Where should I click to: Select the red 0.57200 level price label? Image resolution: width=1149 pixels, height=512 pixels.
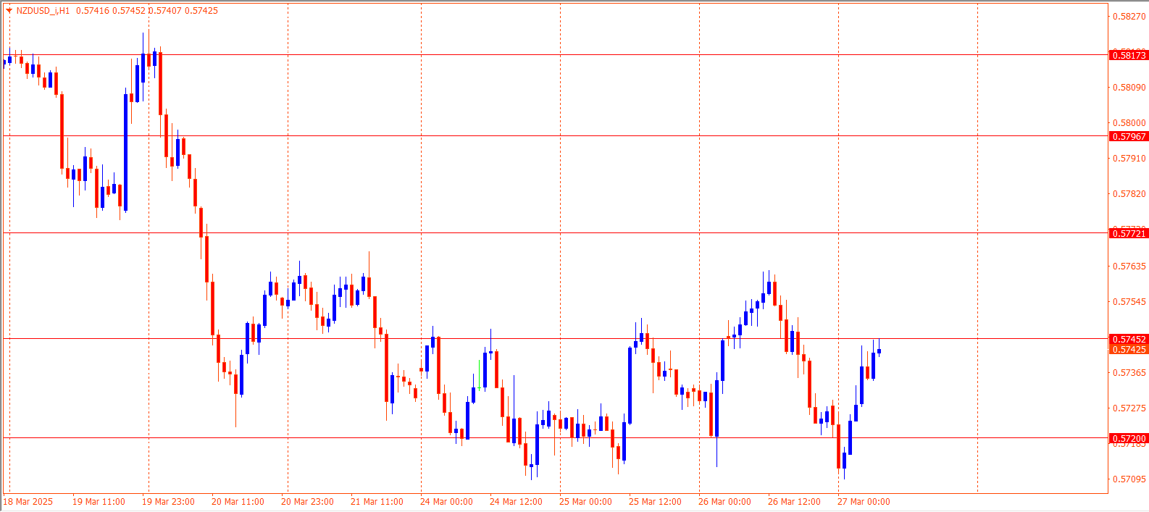tap(1129, 438)
